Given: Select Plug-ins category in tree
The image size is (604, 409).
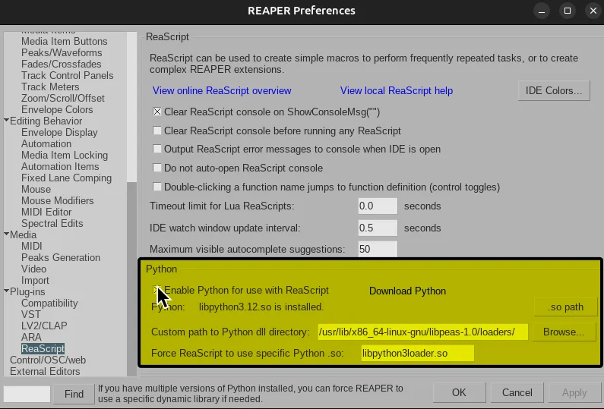Looking at the screenshot, I should point(27,291).
